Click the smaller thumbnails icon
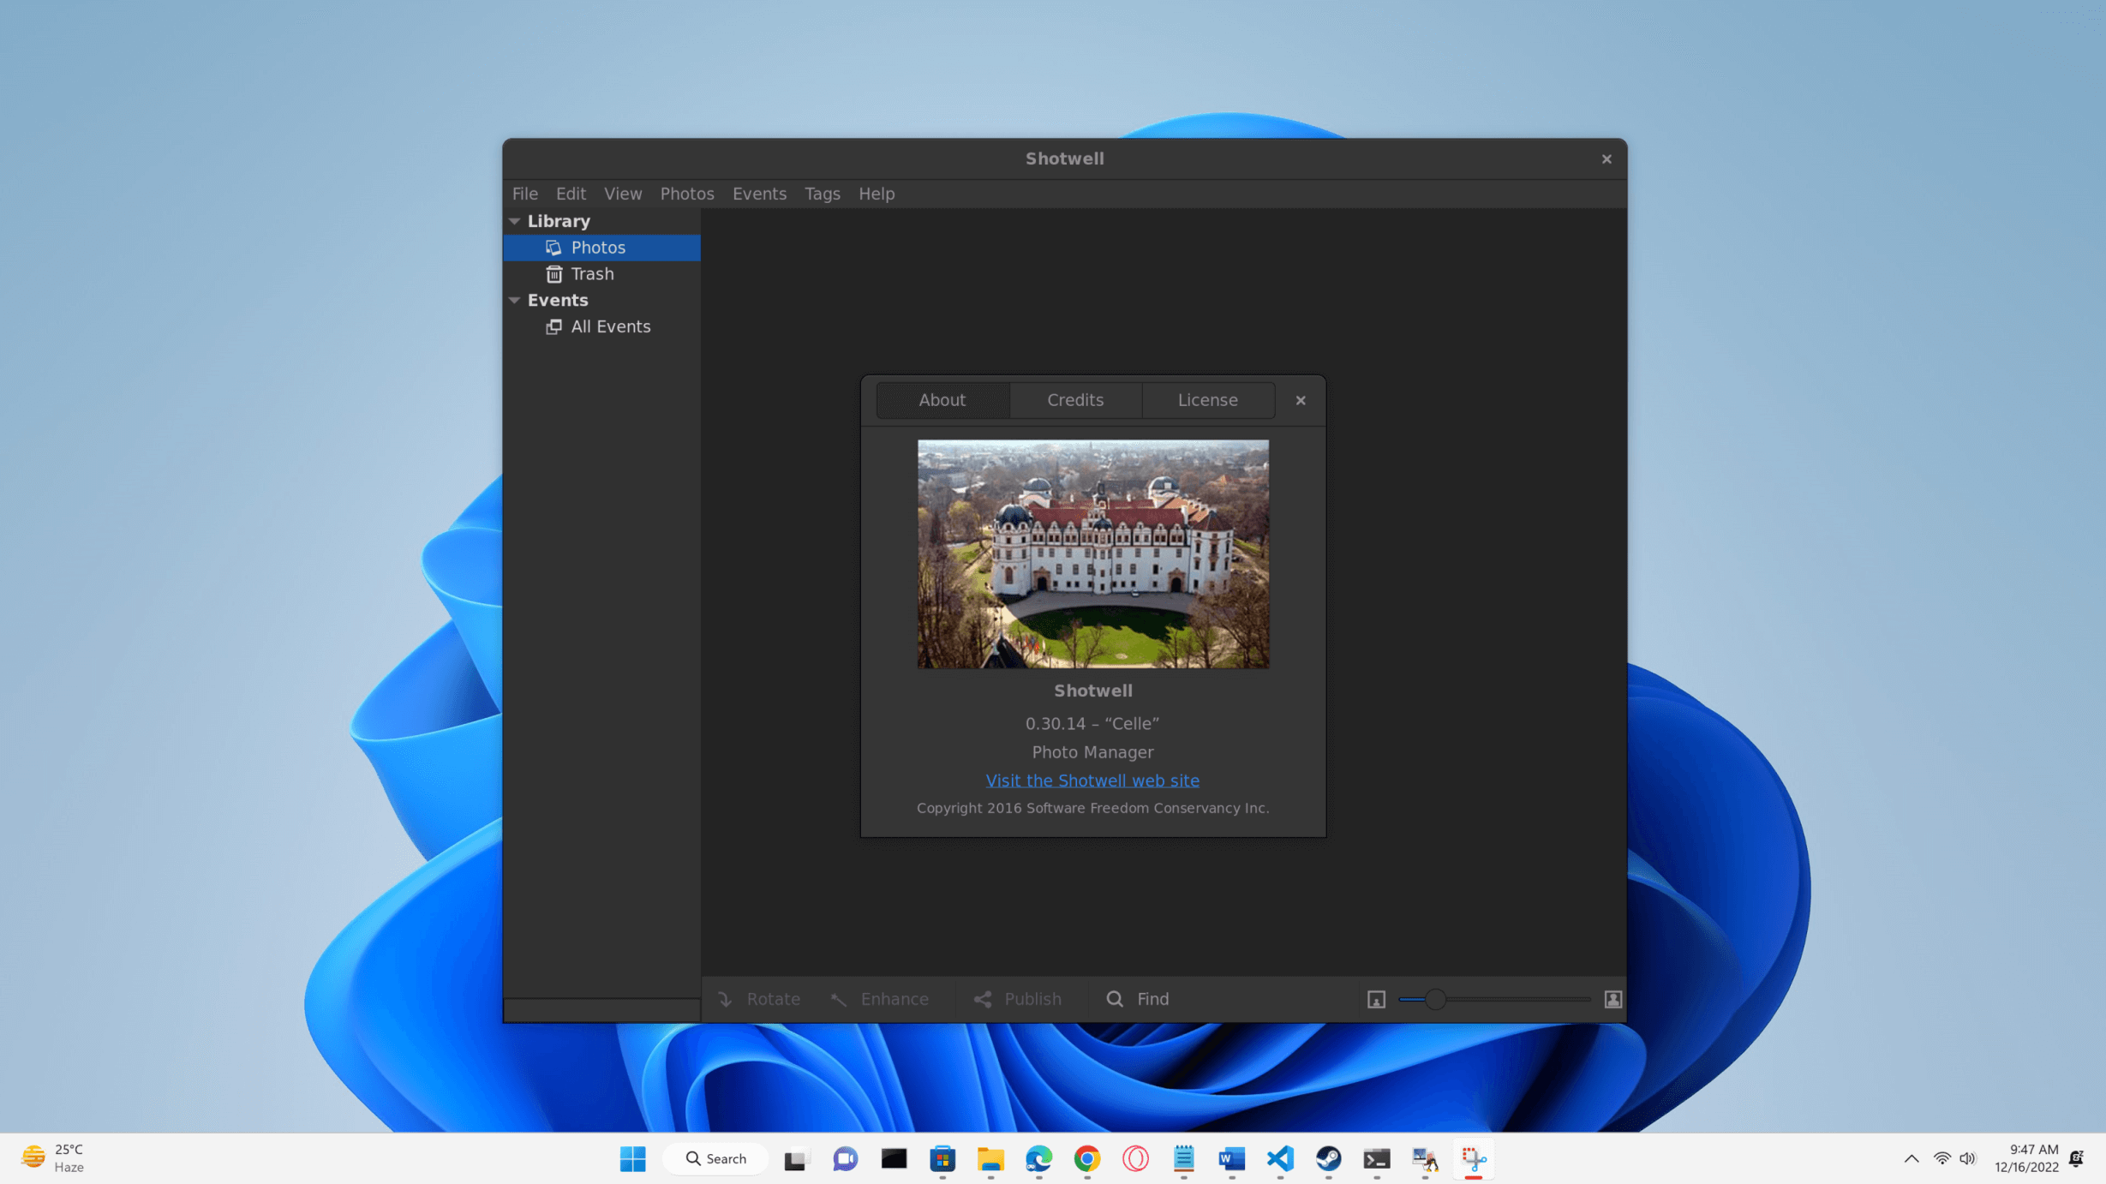Image resolution: width=2106 pixels, height=1184 pixels. click(x=1376, y=1000)
